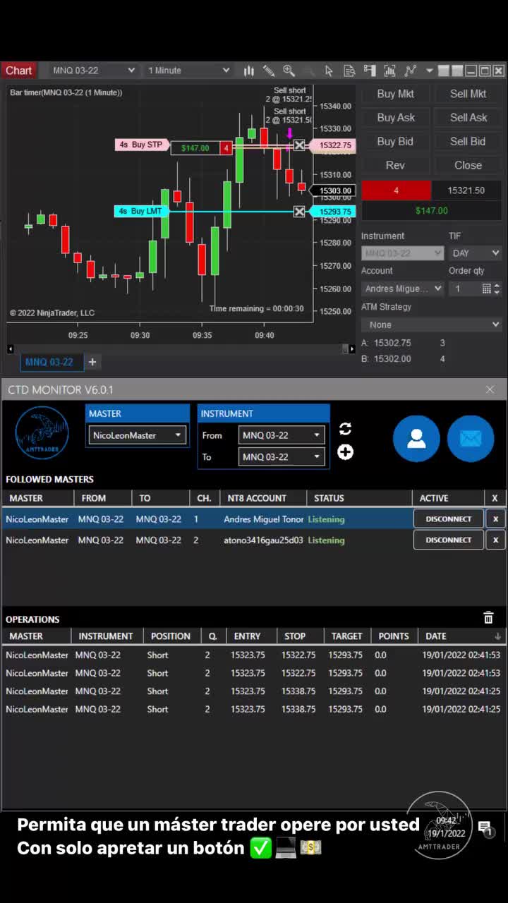Screen dimensions: 508x903
Task: Click the red Chart menu label
Action: click(x=18, y=71)
